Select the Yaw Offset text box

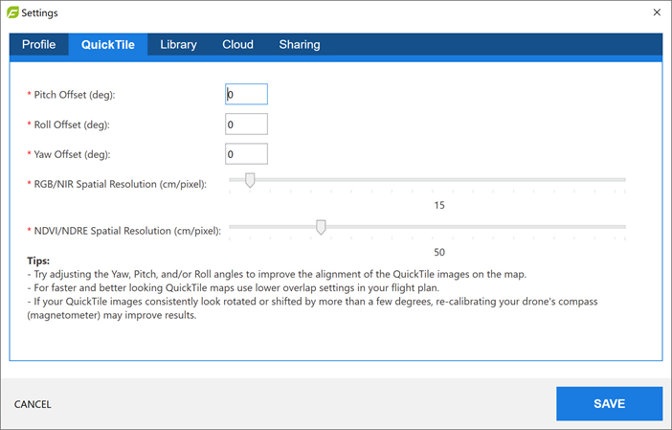pyautogui.click(x=246, y=154)
